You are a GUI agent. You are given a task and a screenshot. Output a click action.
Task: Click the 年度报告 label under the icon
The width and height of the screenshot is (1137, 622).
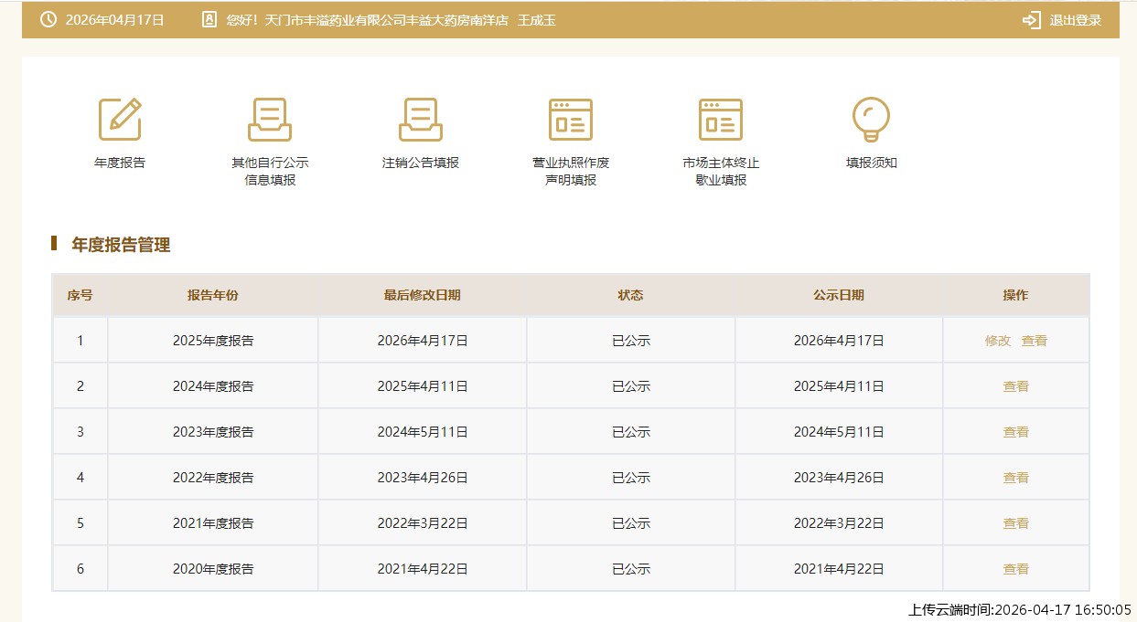(120, 163)
